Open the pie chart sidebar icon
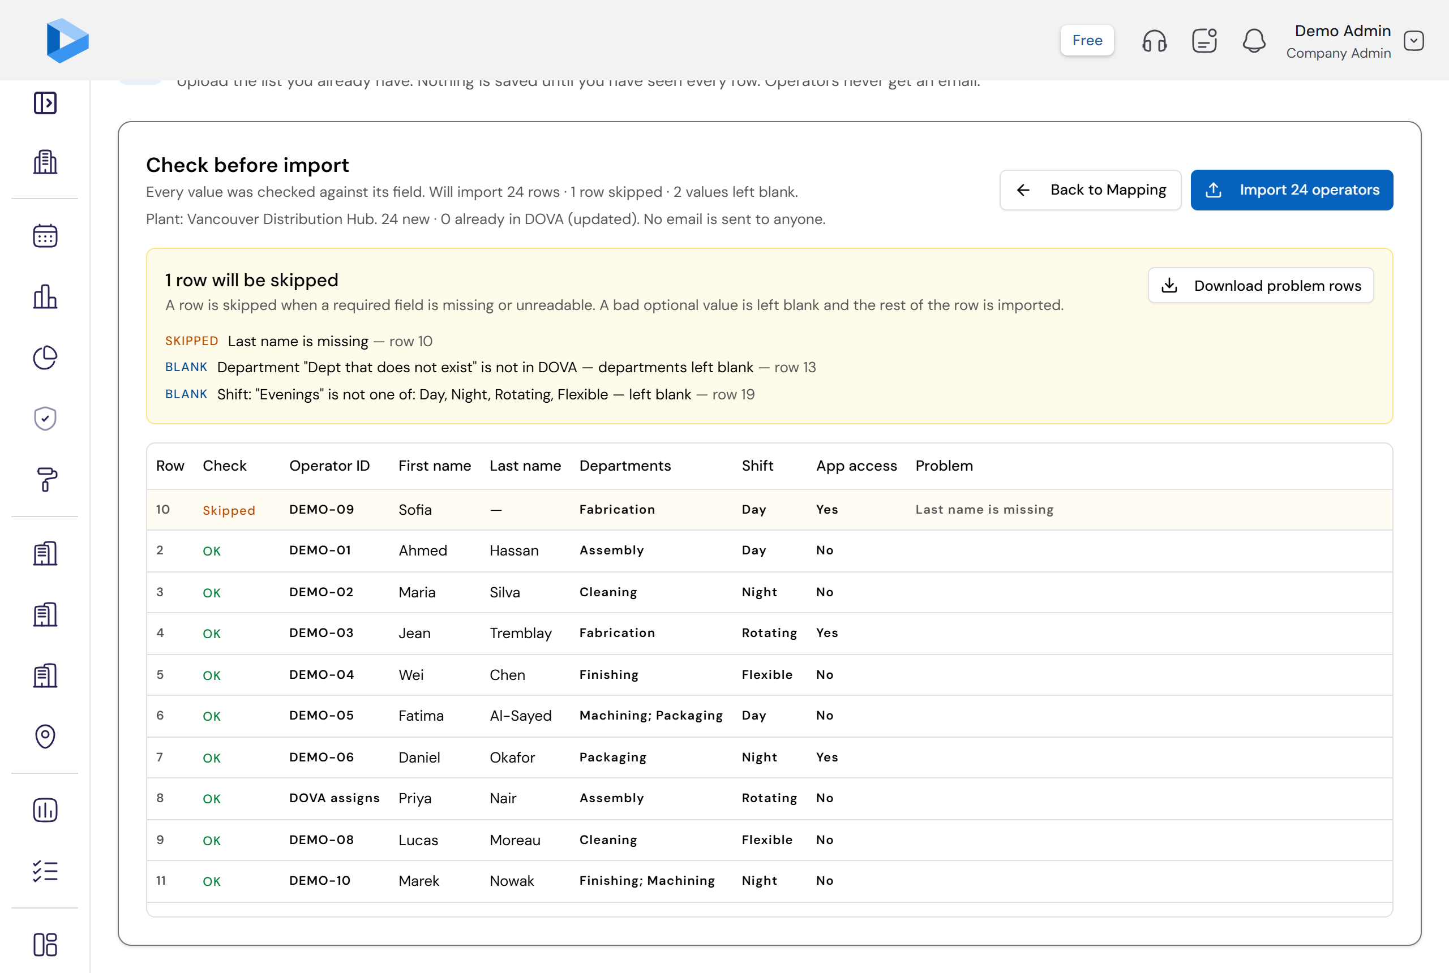The height and width of the screenshot is (973, 1449). coord(45,358)
